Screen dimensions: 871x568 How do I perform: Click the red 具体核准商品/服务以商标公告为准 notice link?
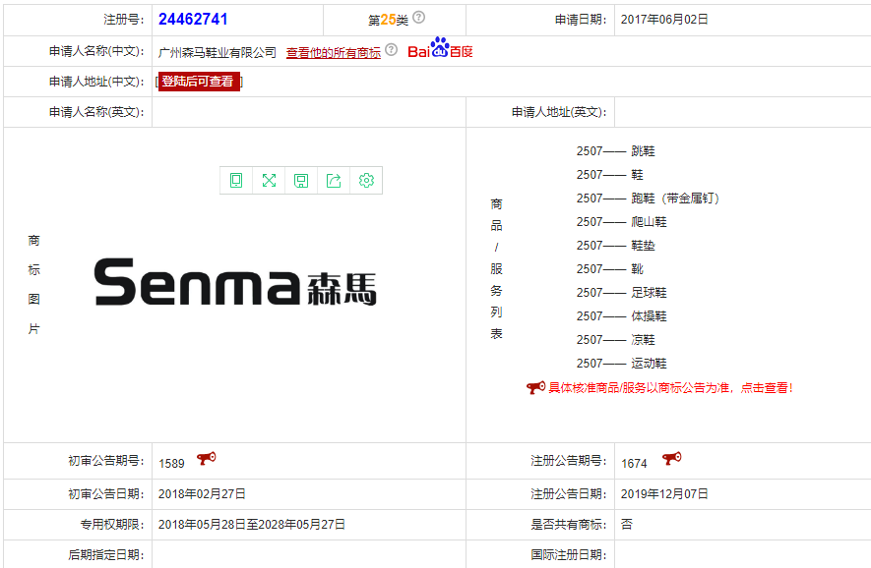tap(670, 388)
